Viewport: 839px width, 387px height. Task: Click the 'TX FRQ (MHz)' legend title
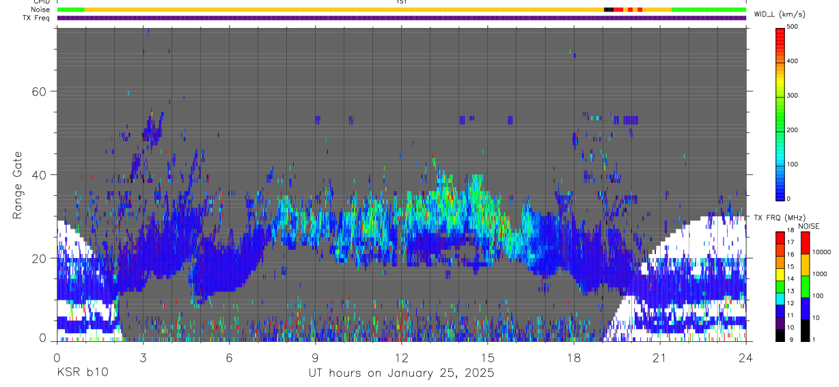click(x=778, y=218)
